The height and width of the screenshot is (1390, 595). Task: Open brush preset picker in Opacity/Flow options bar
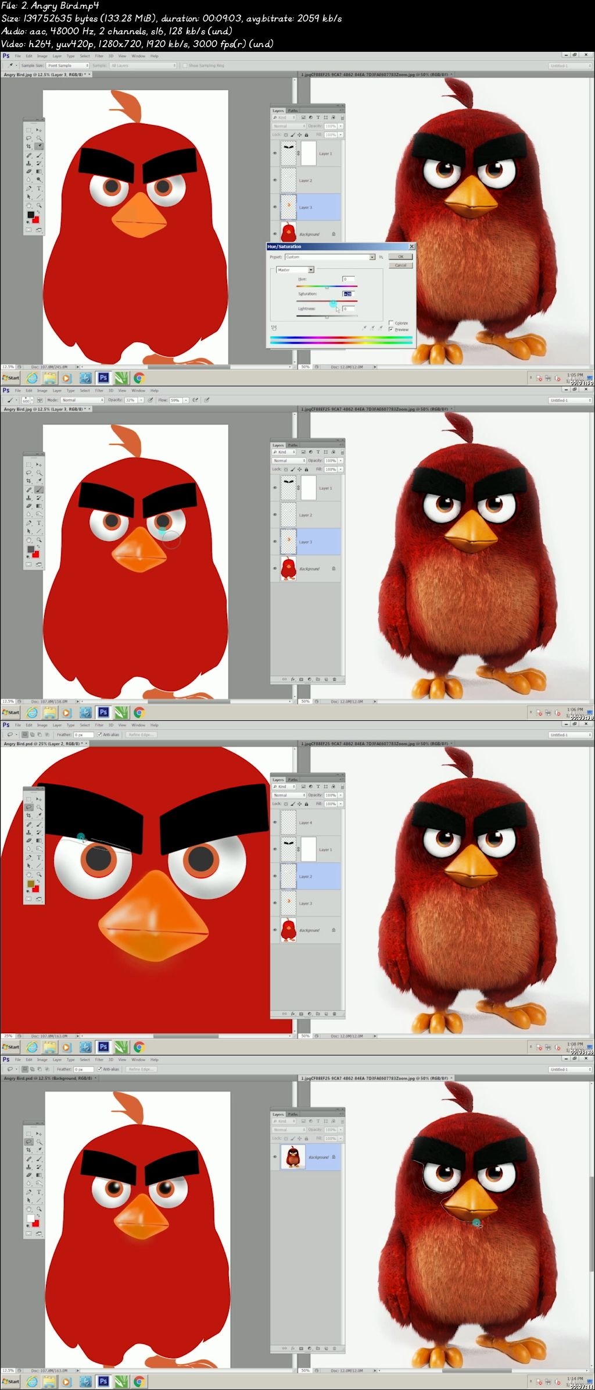pos(26,400)
